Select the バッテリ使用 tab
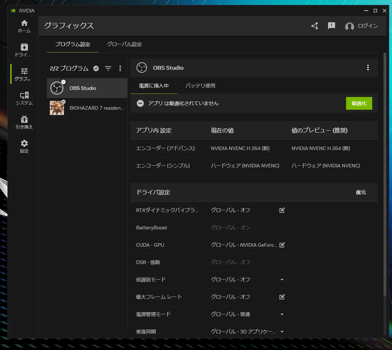The width and height of the screenshot is (392, 350). (x=200, y=86)
